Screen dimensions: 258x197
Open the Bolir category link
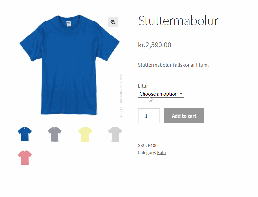[x=161, y=153]
